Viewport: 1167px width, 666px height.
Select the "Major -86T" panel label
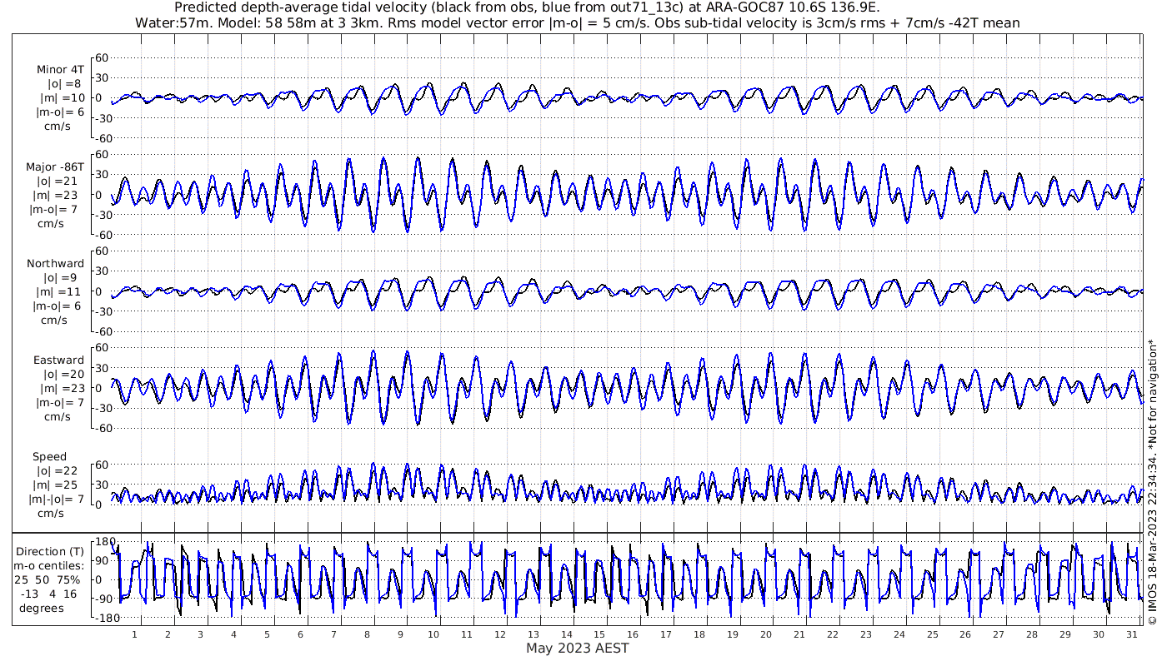[x=55, y=166]
